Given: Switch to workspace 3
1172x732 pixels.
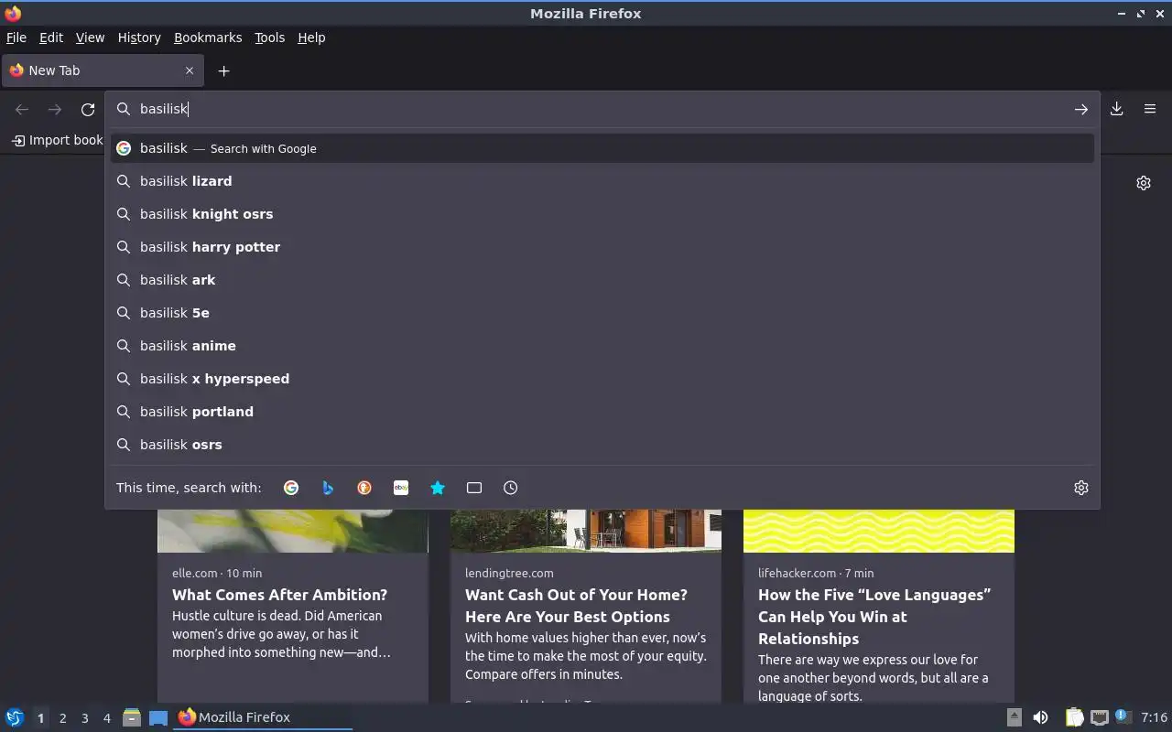Looking at the screenshot, I should click(84, 718).
